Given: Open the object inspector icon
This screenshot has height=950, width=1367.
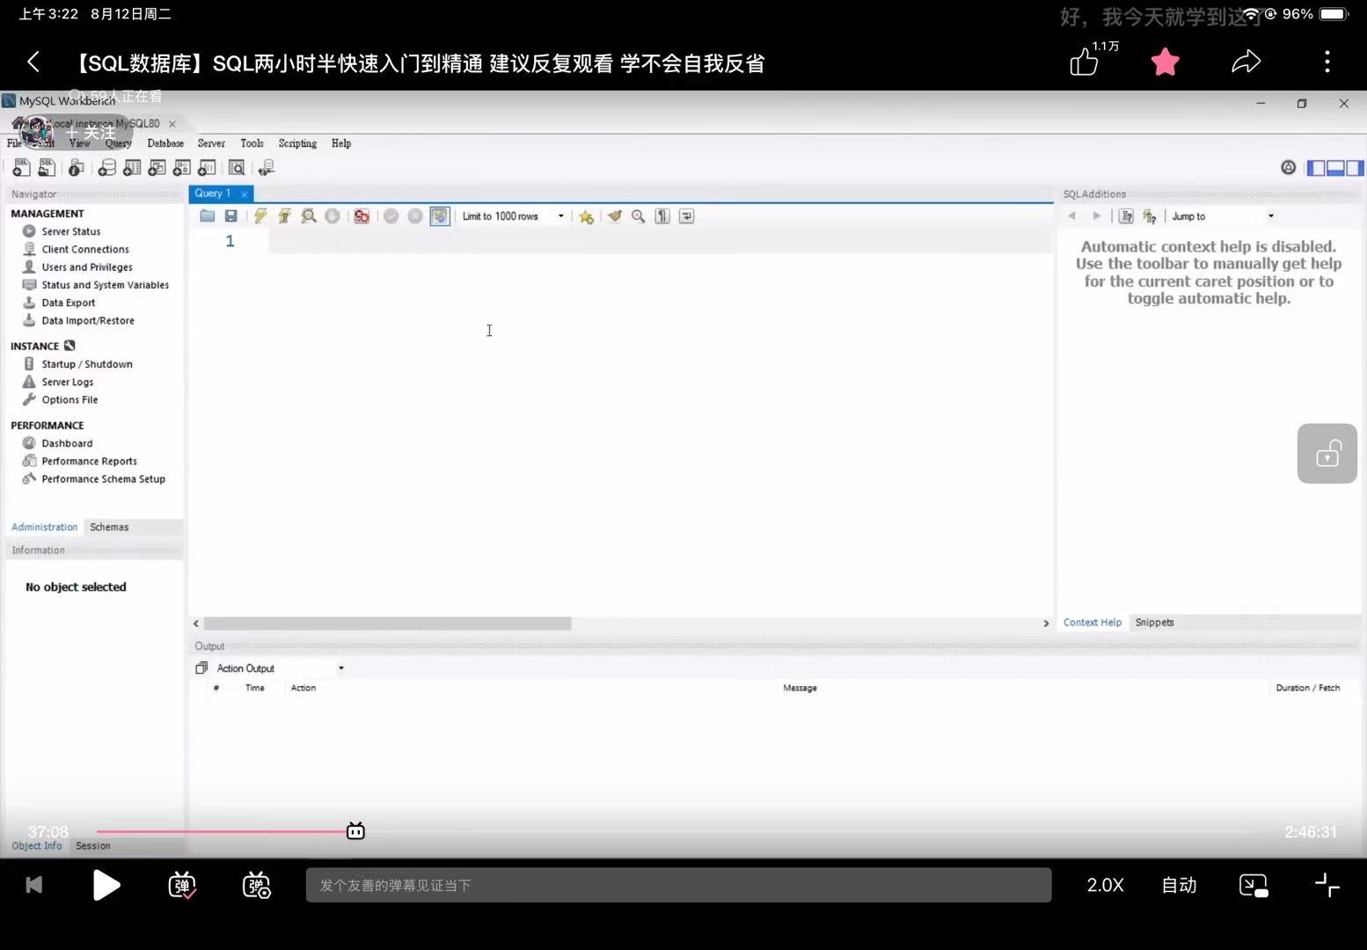Looking at the screenshot, I should coord(77,167).
